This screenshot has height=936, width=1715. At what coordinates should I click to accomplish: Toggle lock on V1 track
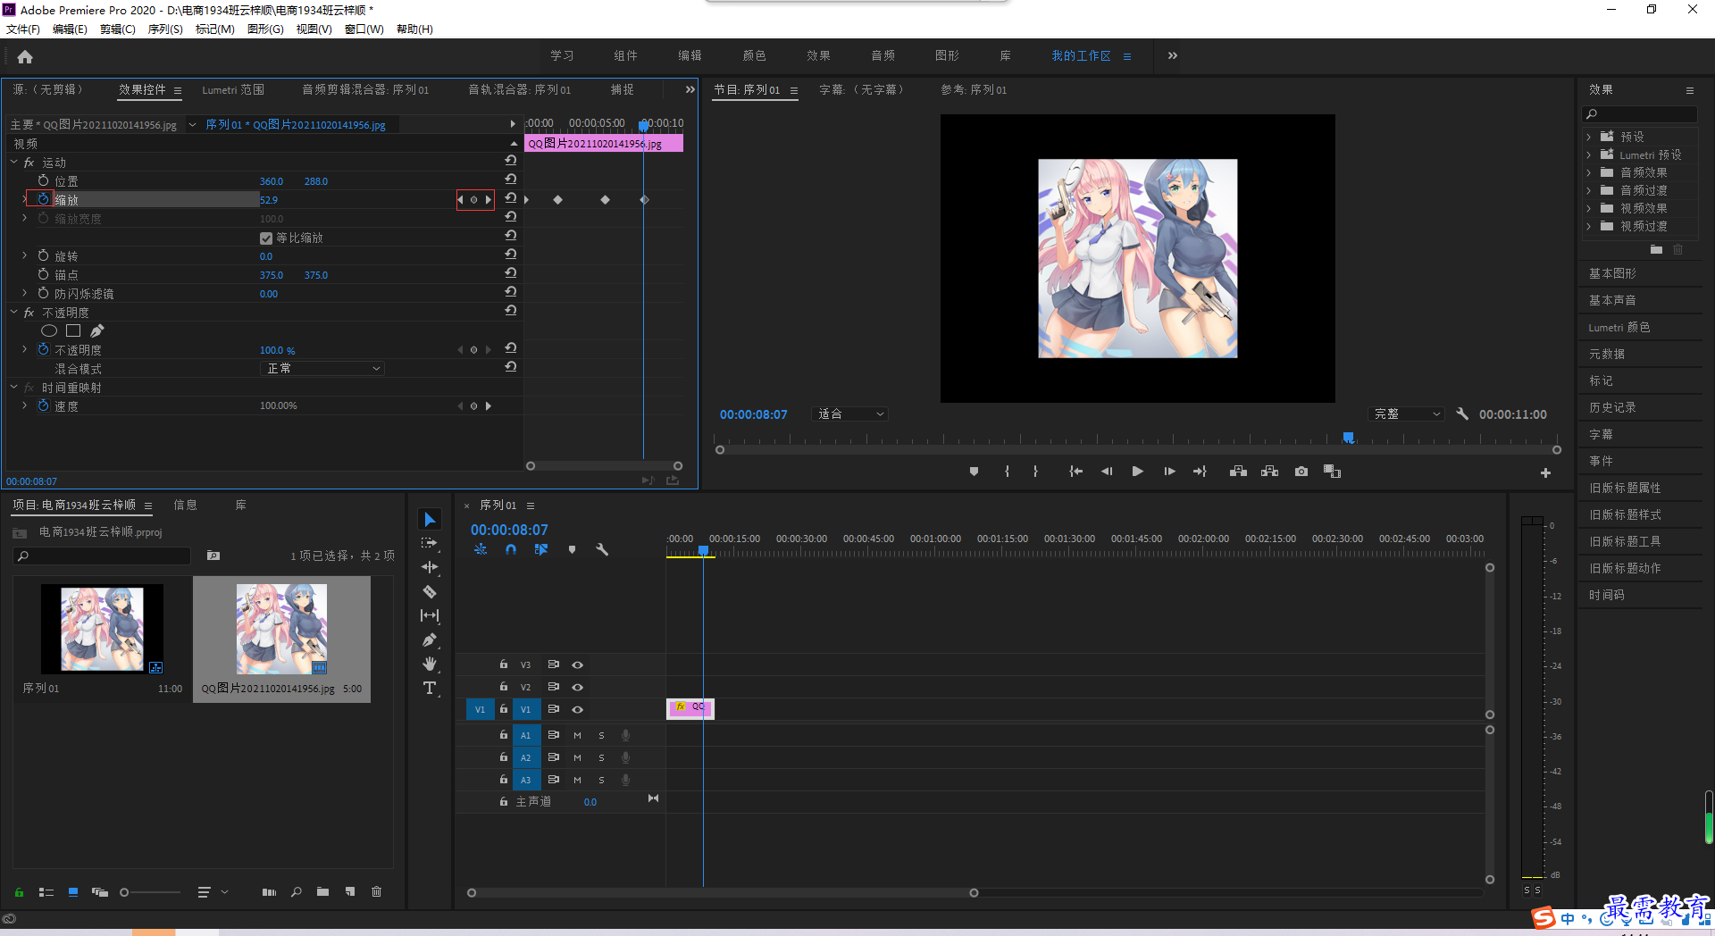(x=504, y=709)
